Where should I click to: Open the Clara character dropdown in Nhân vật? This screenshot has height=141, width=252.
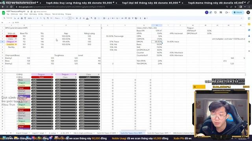(11, 39)
